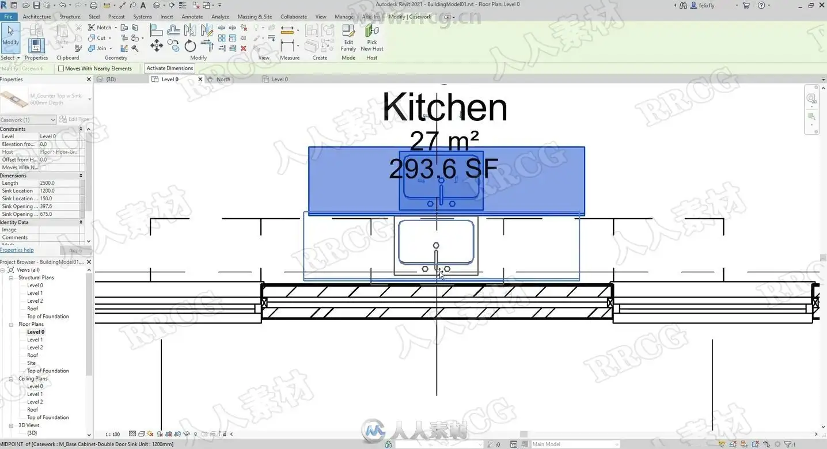Open the Casework (1) filter dropdown
The width and height of the screenshot is (827, 449).
tap(28, 120)
